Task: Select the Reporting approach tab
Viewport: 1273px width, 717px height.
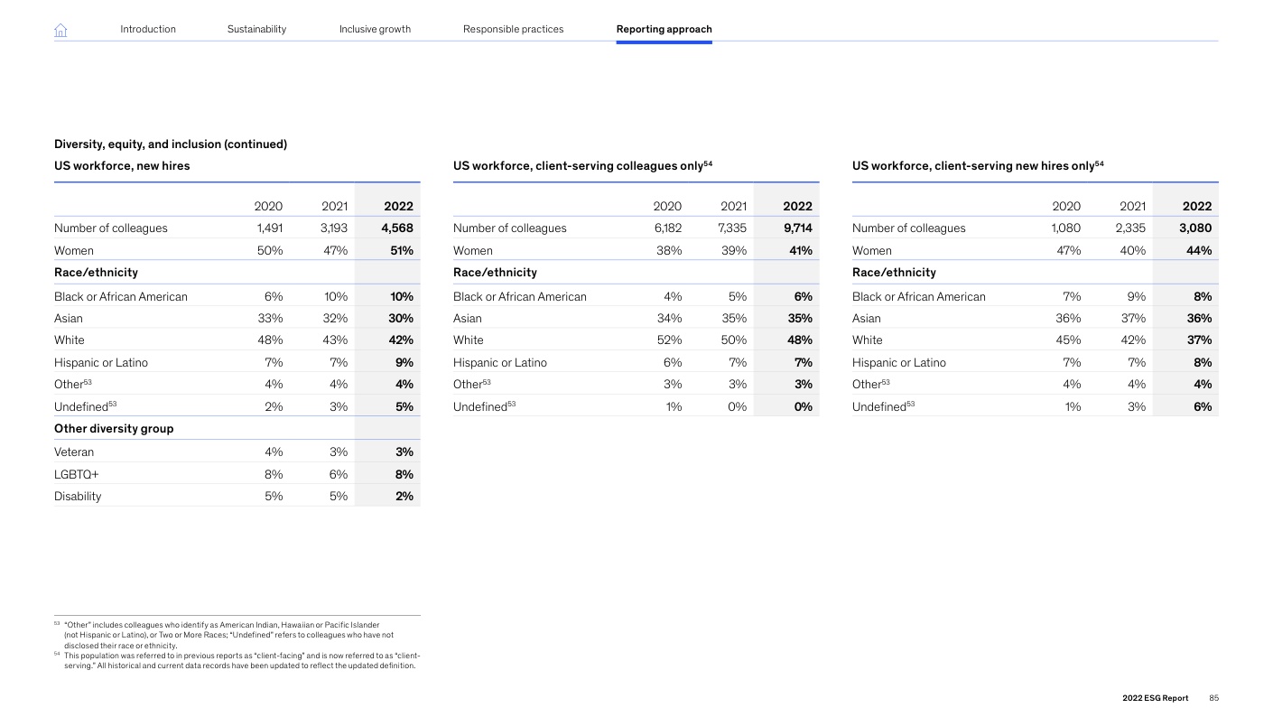Action: [664, 29]
